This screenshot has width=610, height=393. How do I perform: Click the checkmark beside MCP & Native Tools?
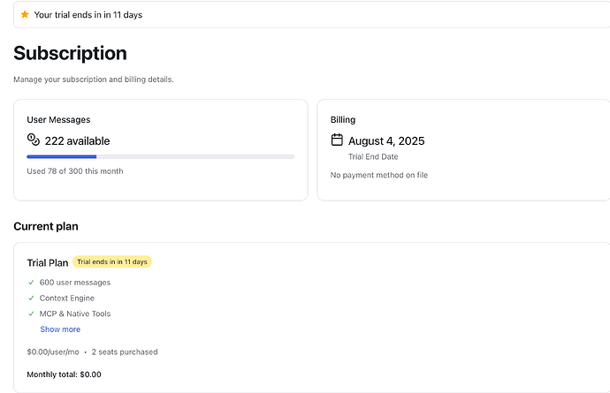[31, 314]
